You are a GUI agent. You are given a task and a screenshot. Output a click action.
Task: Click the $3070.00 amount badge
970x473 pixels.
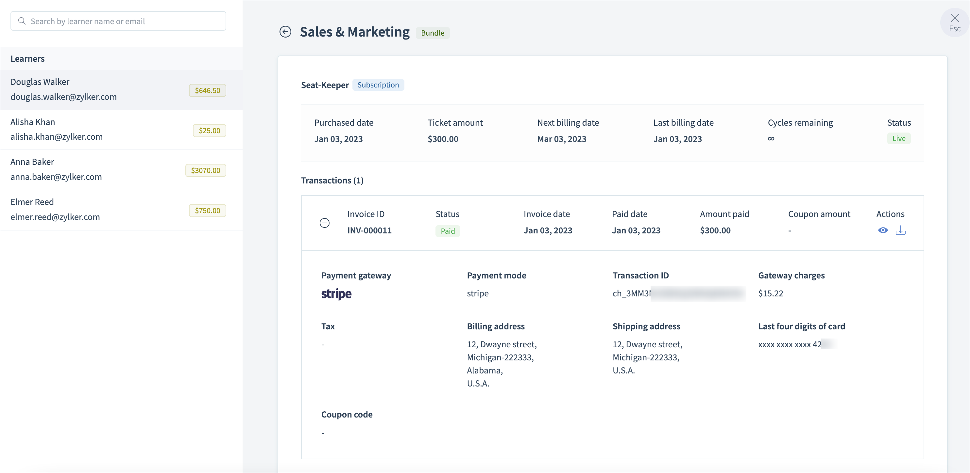click(x=205, y=170)
